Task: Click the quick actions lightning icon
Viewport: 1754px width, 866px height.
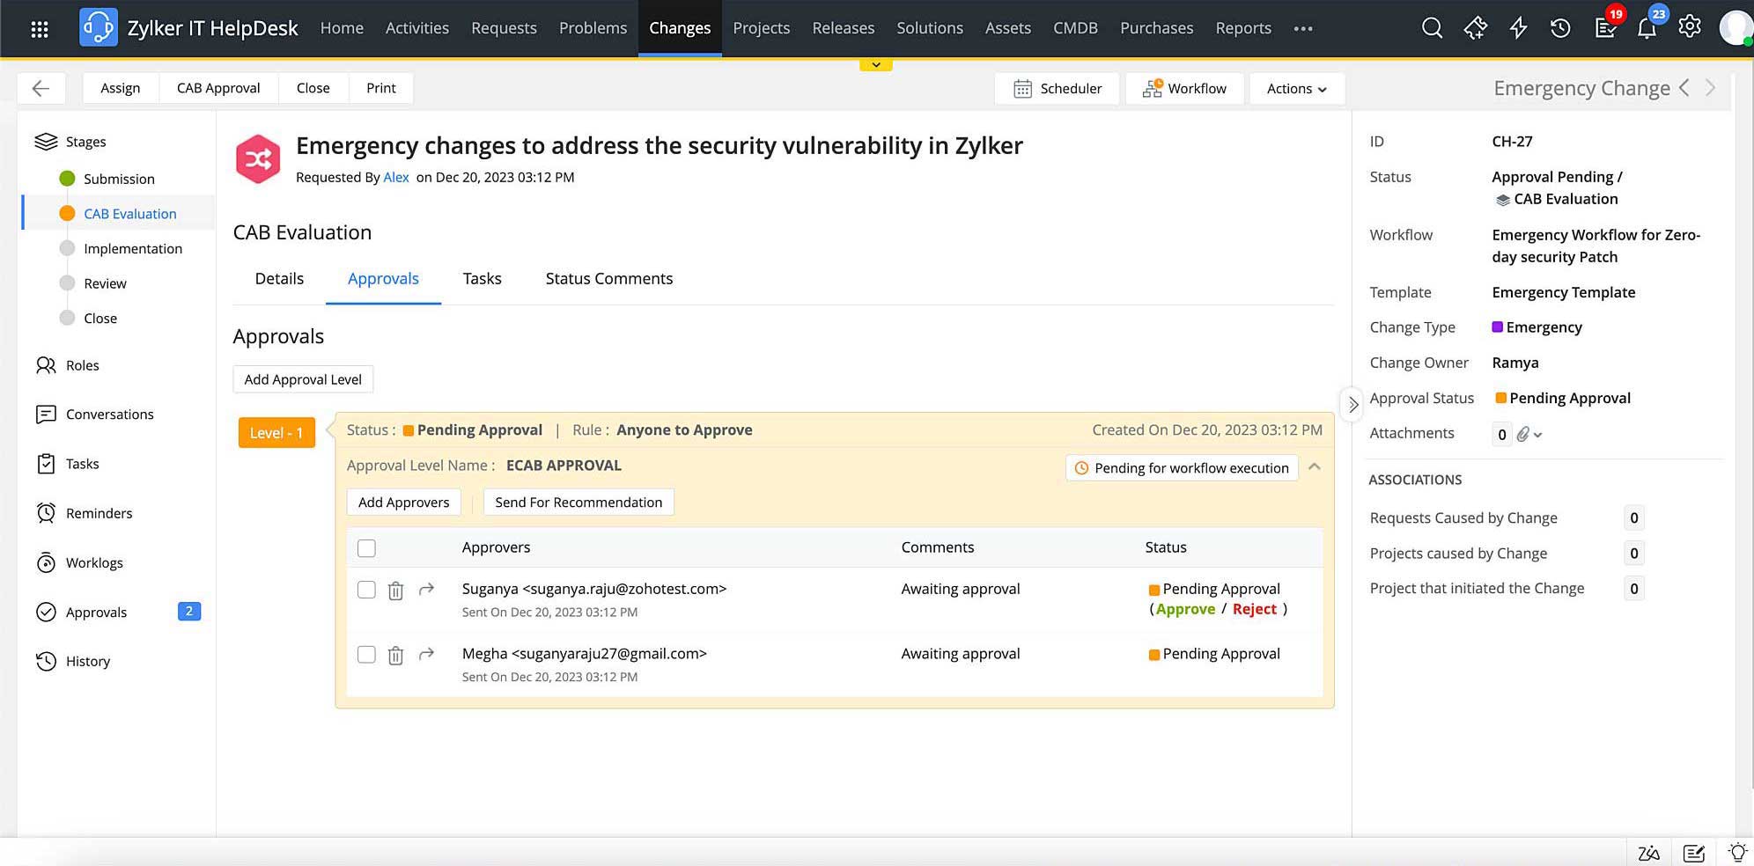Action: 1518,28
